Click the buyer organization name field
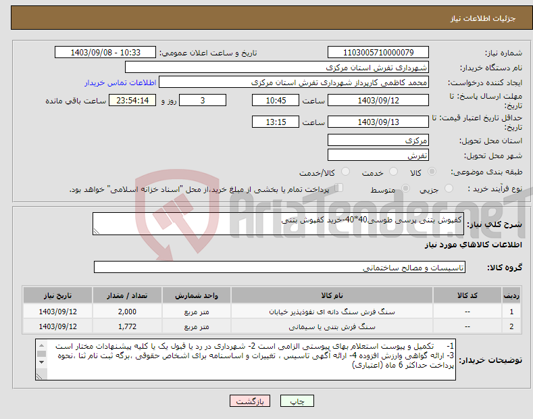Image resolution: width=533 pixels, height=419 pixels. pyautogui.click(x=277, y=67)
